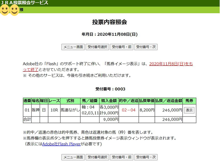Viewport: 220px width, 165px height.
Task: Click 受付番号・前 button below the notes
Action: pyautogui.click(x=122, y=157)
